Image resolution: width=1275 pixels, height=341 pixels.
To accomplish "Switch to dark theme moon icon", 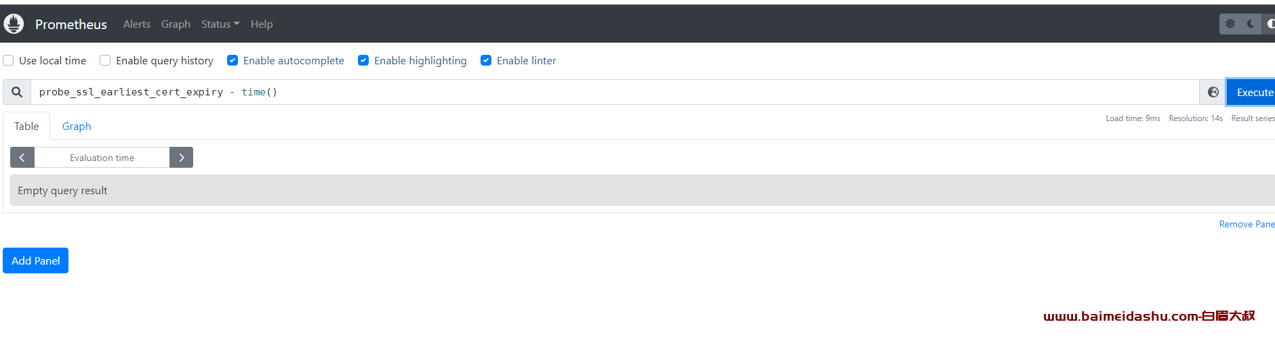I will tap(1251, 24).
